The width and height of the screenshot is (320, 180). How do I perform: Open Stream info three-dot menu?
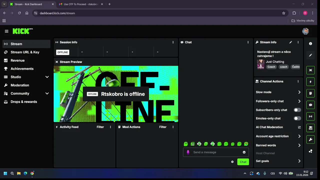(x=298, y=42)
